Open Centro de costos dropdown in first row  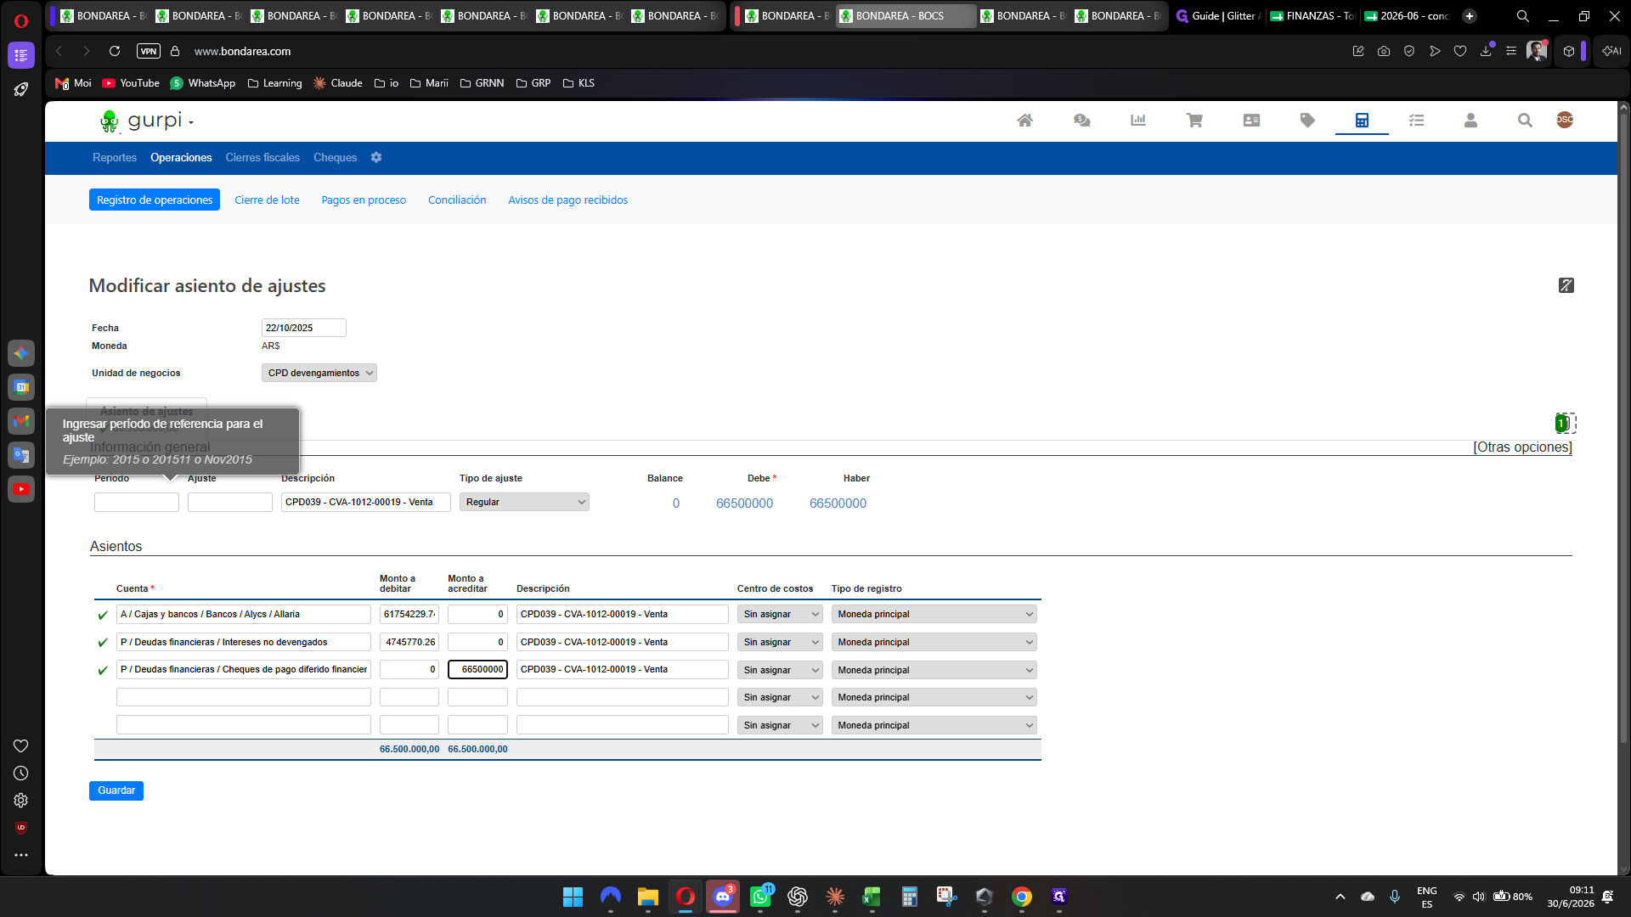(x=780, y=614)
